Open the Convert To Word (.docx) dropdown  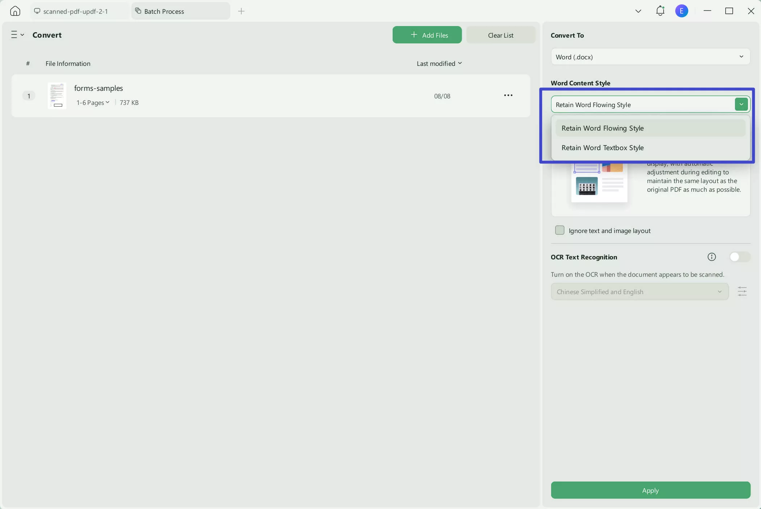coord(650,57)
